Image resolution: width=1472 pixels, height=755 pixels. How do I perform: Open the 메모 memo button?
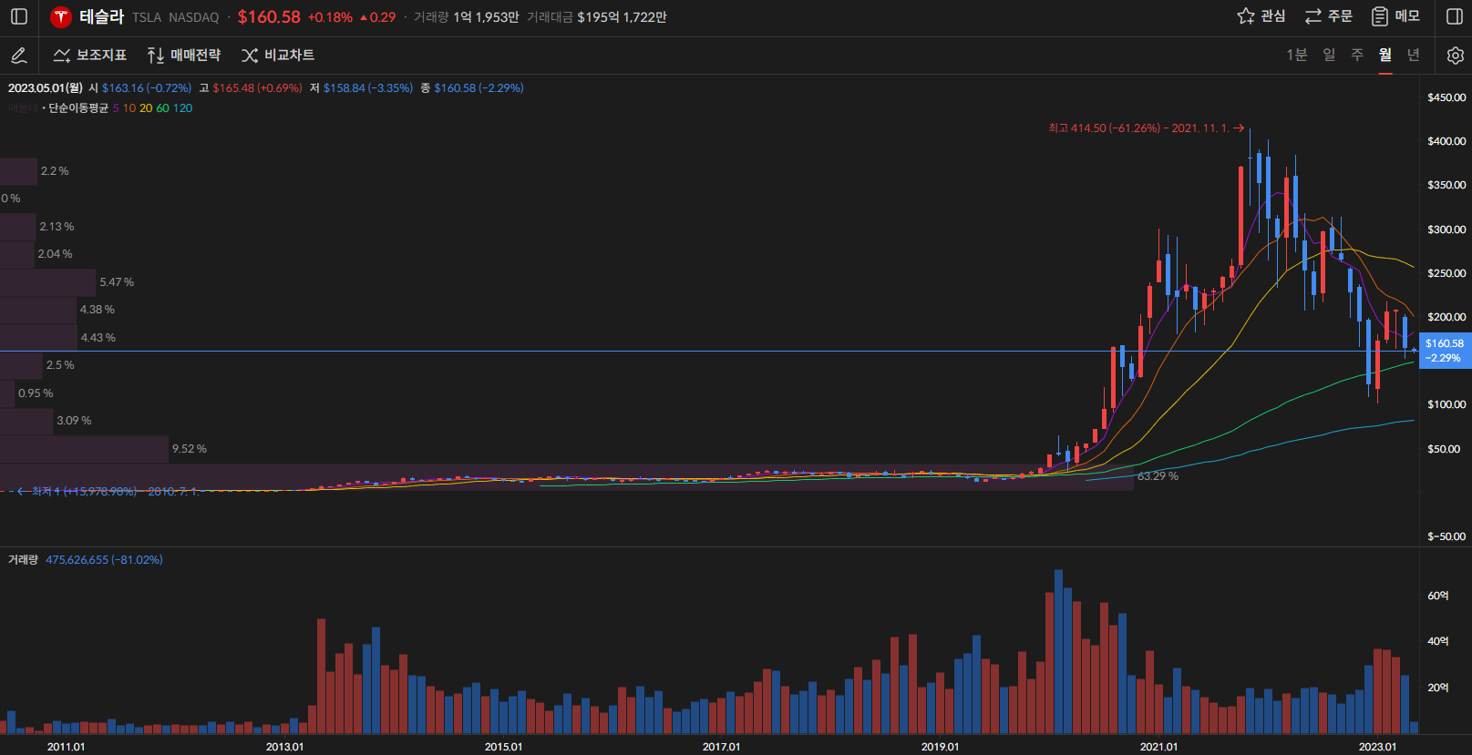[1396, 16]
